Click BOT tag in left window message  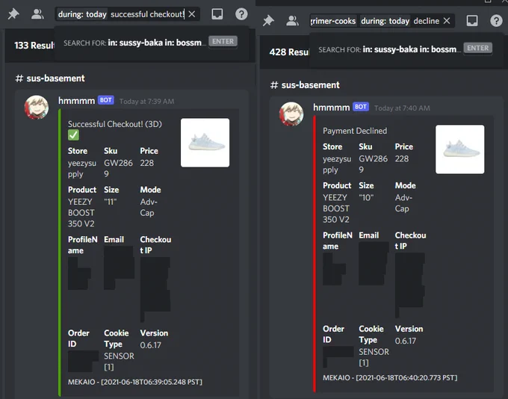pyautogui.click(x=106, y=100)
